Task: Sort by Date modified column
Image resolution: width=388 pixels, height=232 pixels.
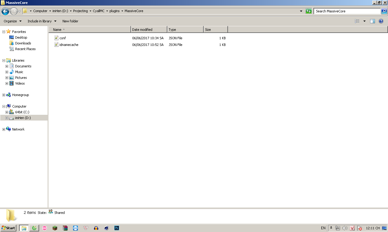Action: click(149, 30)
